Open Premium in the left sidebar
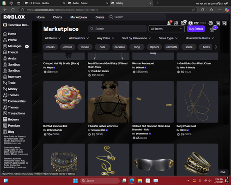This screenshot has height=185, width=231. pos(14,126)
